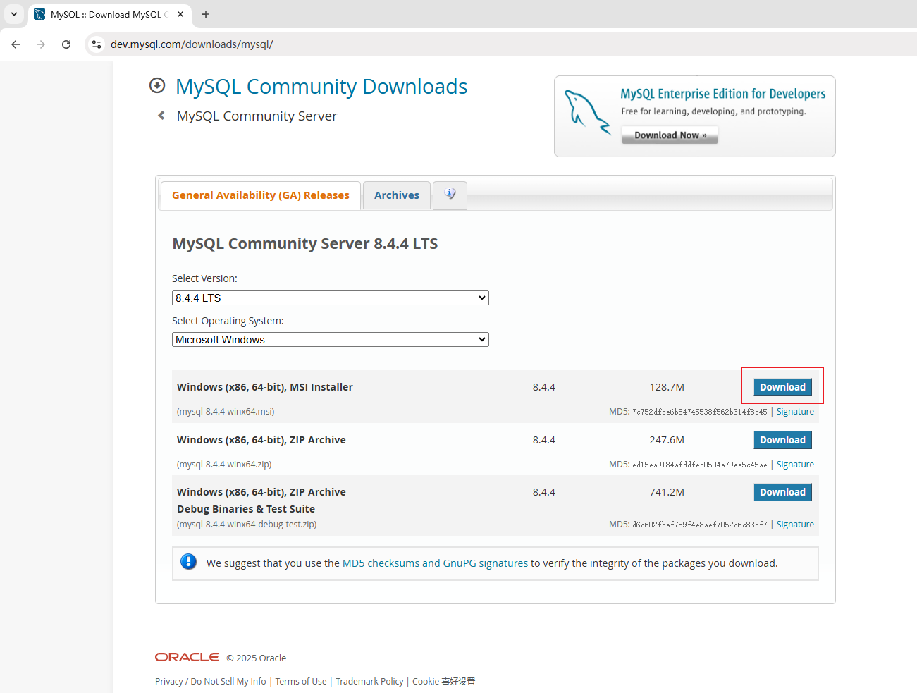Image resolution: width=917 pixels, height=693 pixels.
Task: Open MySQL Enterprise Edition for Developers title
Action: click(x=722, y=94)
